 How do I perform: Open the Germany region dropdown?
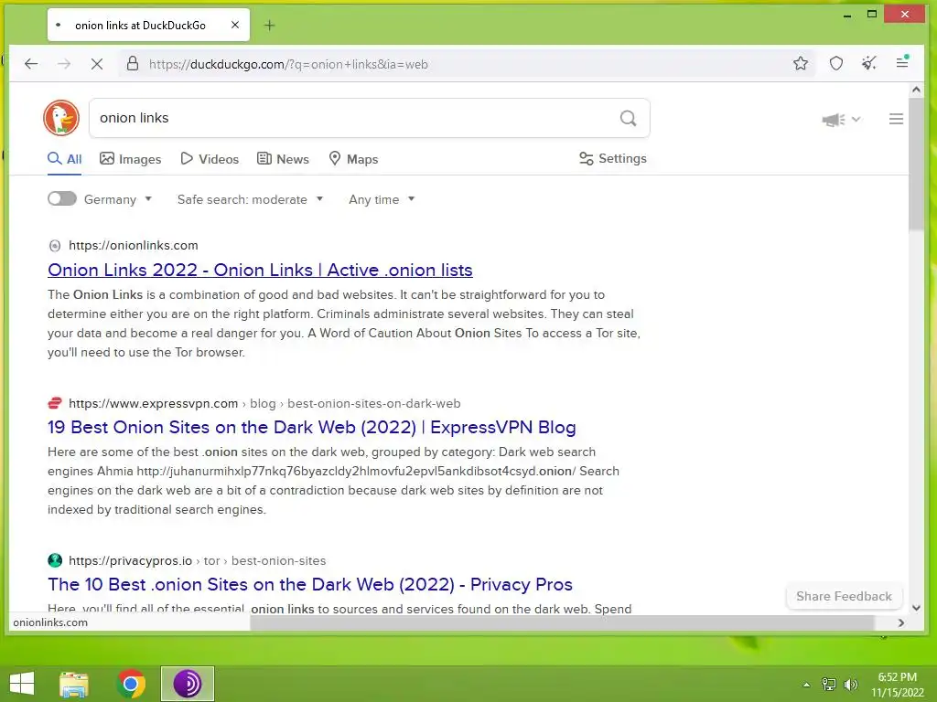[118, 199]
